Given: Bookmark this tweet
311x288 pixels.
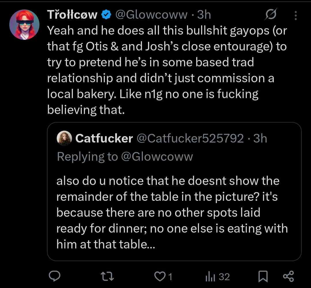Looking at the screenshot, I should coord(262,277).
